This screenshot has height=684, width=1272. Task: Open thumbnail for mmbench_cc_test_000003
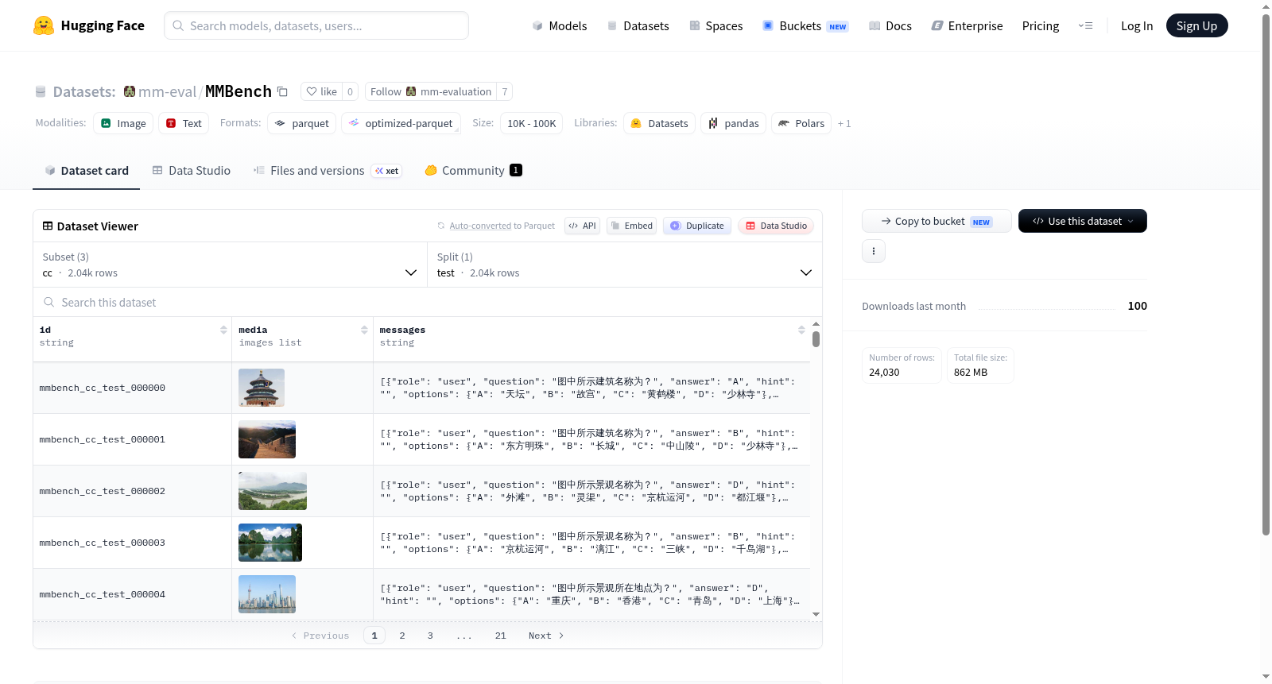pos(270,543)
